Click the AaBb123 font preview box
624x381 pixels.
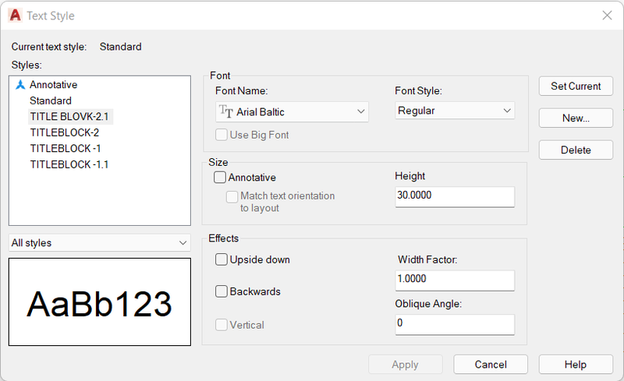pyautogui.click(x=100, y=302)
